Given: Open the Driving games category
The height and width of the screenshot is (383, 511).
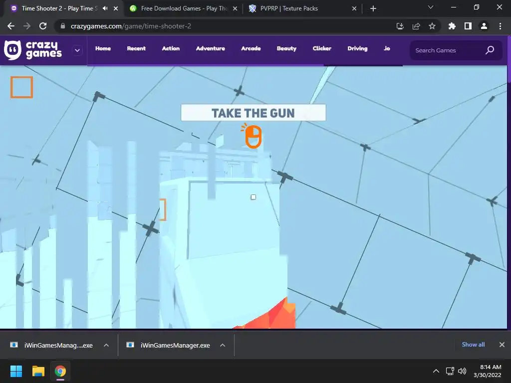Looking at the screenshot, I should (357, 48).
